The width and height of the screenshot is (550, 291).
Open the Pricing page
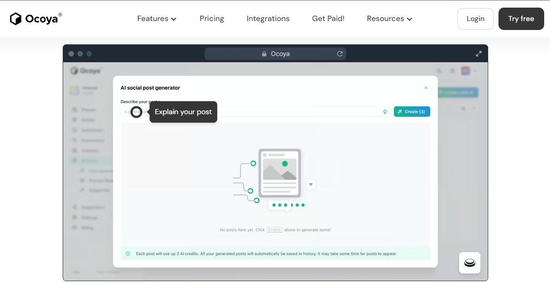(x=212, y=19)
